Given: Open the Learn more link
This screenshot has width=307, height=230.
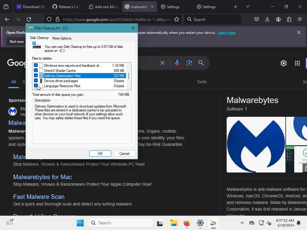Looking at the screenshot, I should (x=227, y=33).
